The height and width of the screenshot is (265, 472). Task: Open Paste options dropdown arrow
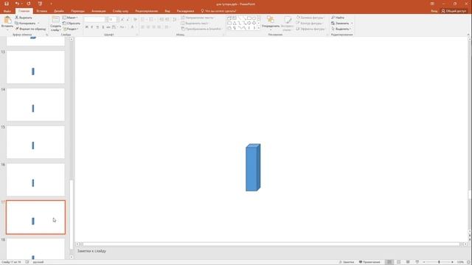[7, 29]
